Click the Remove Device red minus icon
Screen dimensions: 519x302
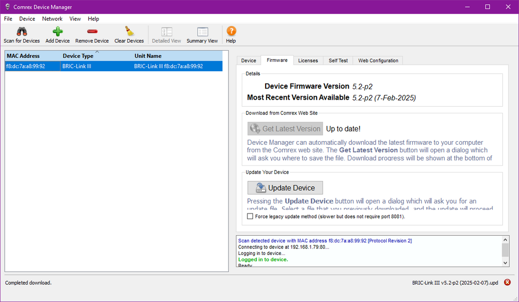point(92,32)
